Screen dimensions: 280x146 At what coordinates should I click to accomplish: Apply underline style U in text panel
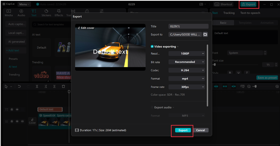[239, 73]
